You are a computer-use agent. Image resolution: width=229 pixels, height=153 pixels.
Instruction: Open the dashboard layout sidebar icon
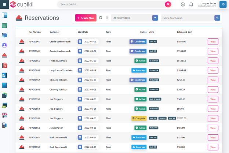pos(4,15)
